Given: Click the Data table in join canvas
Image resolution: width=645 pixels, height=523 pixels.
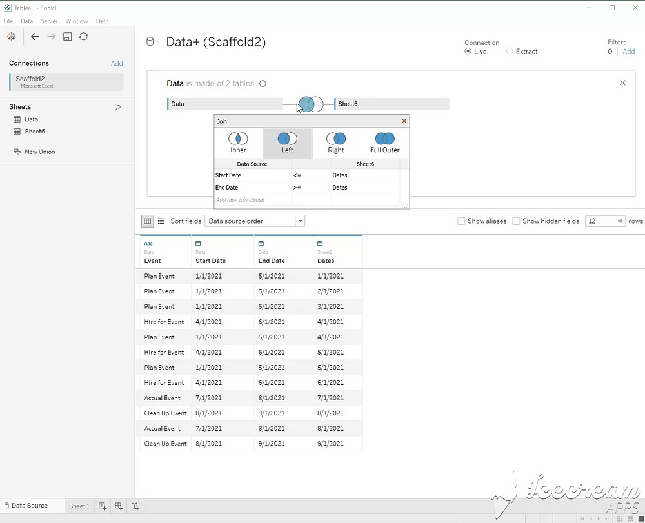Looking at the screenshot, I should [x=224, y=104].
